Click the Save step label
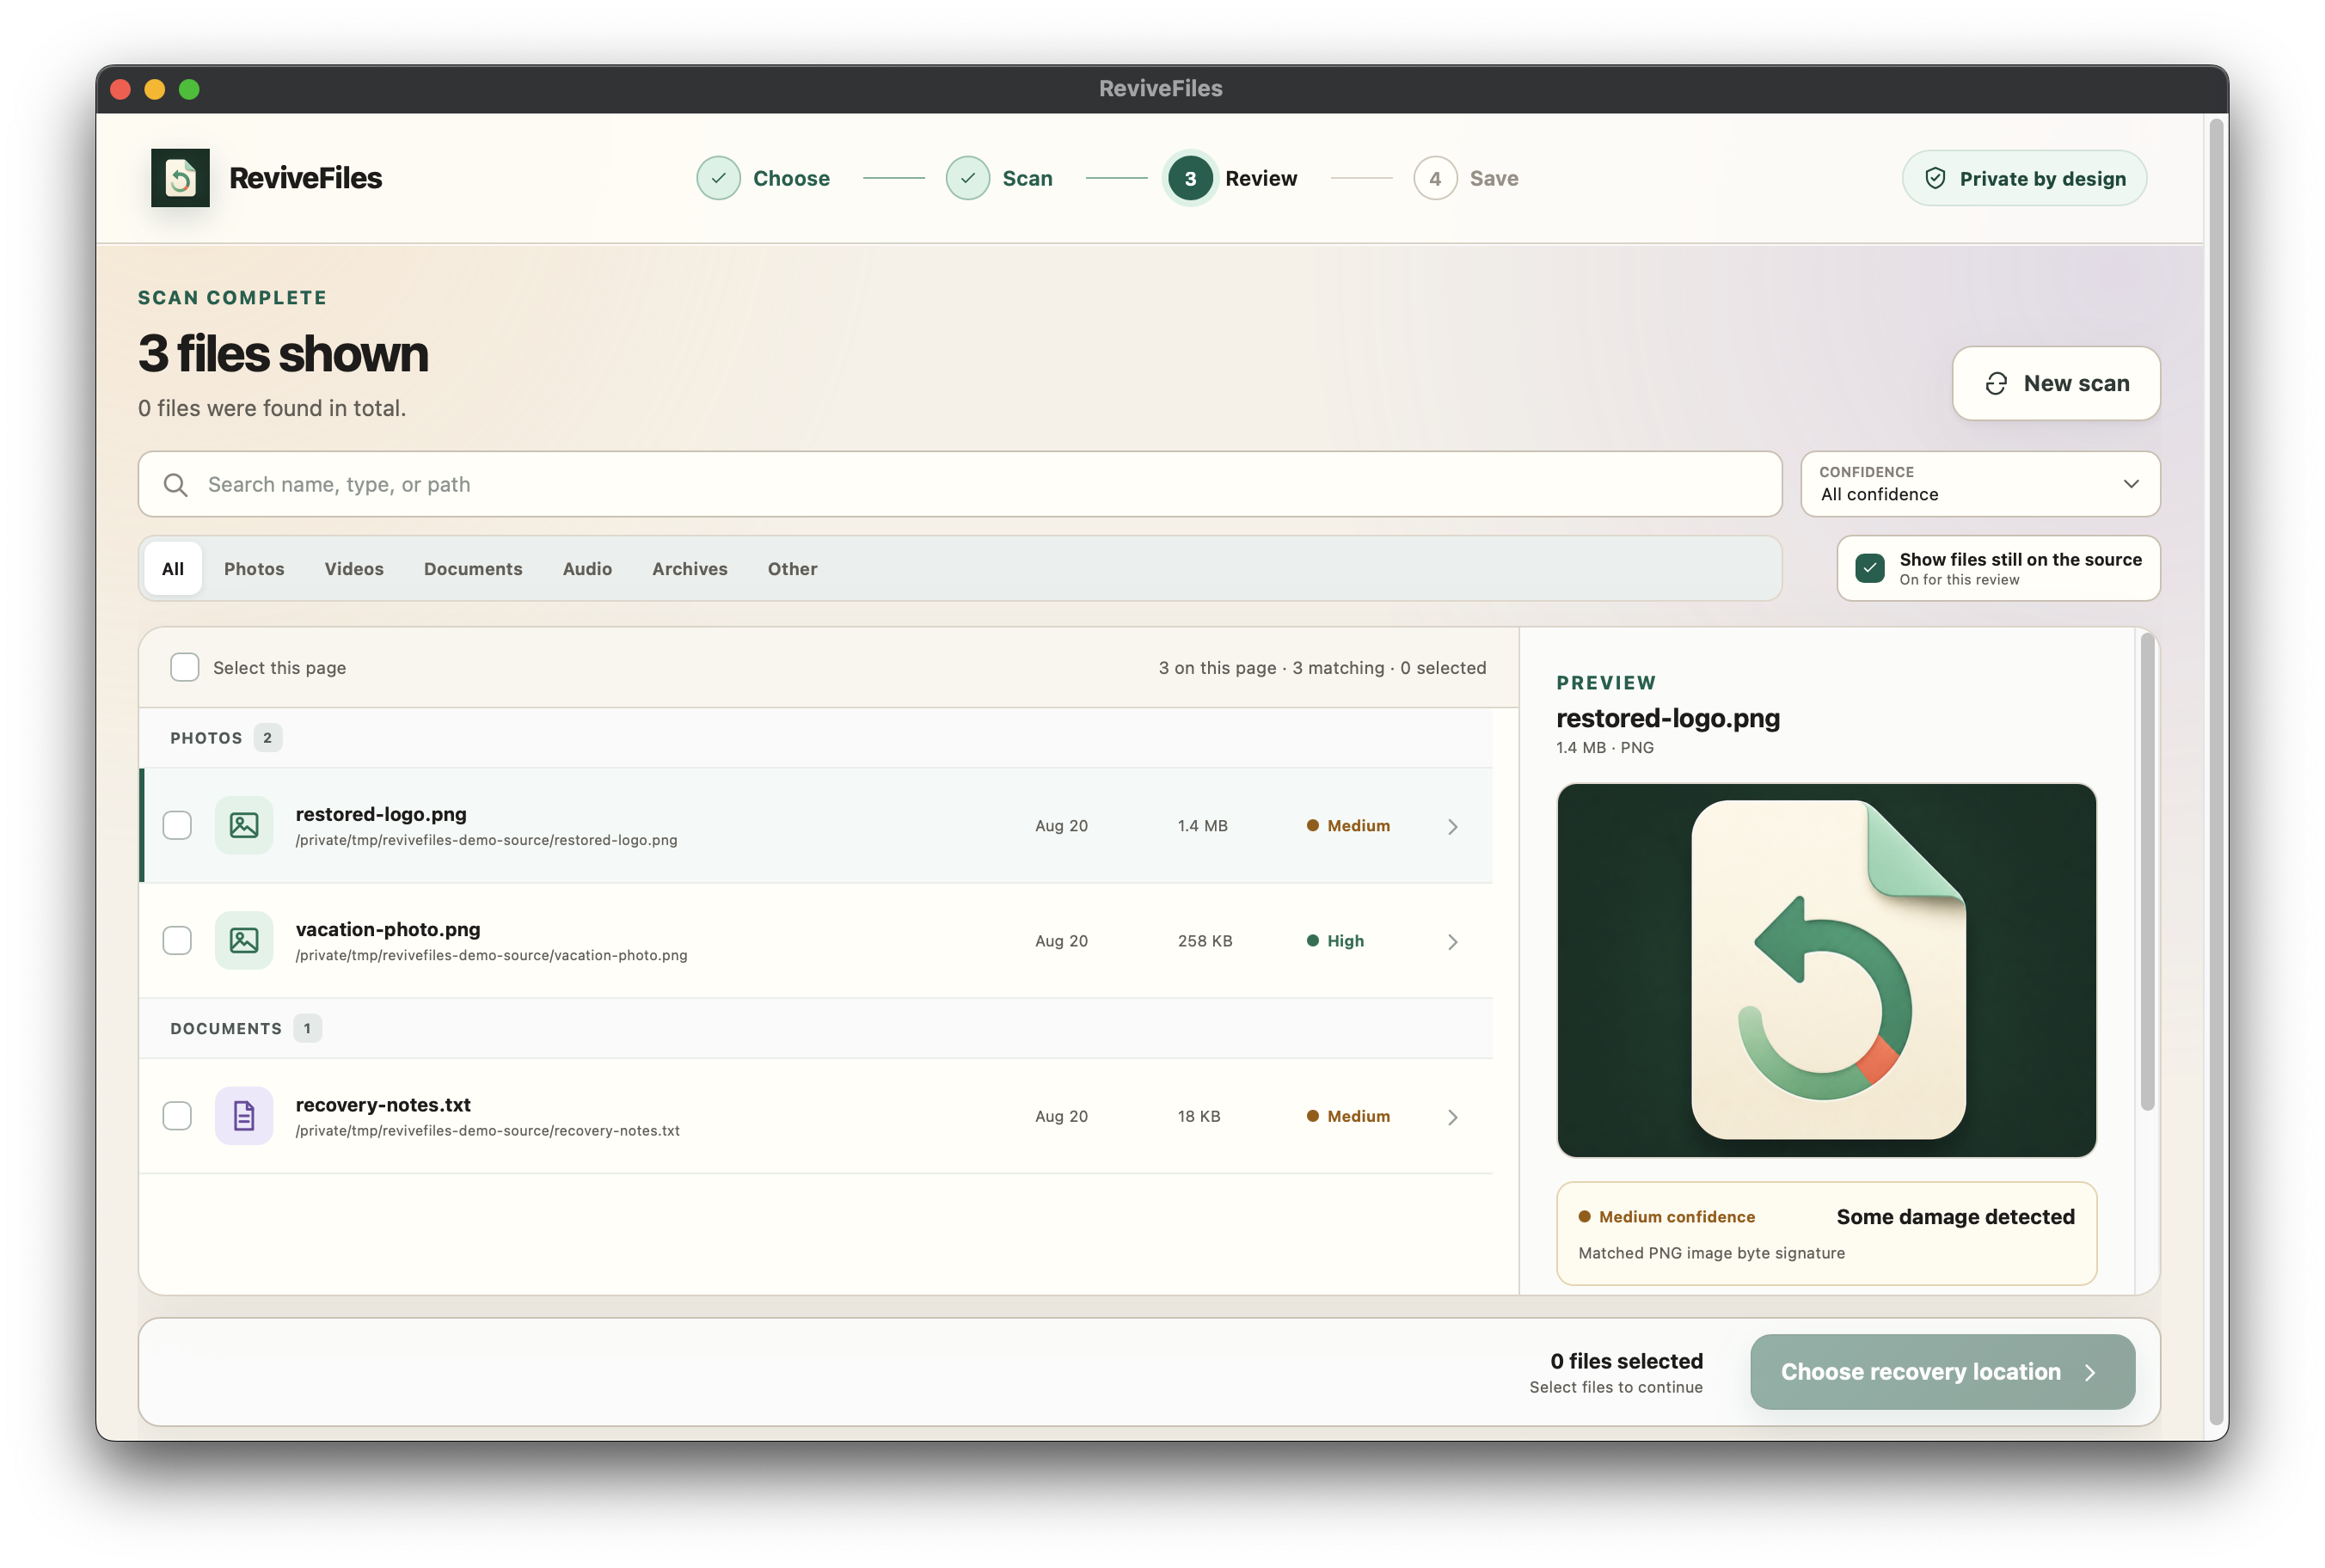 [1493, 178]
